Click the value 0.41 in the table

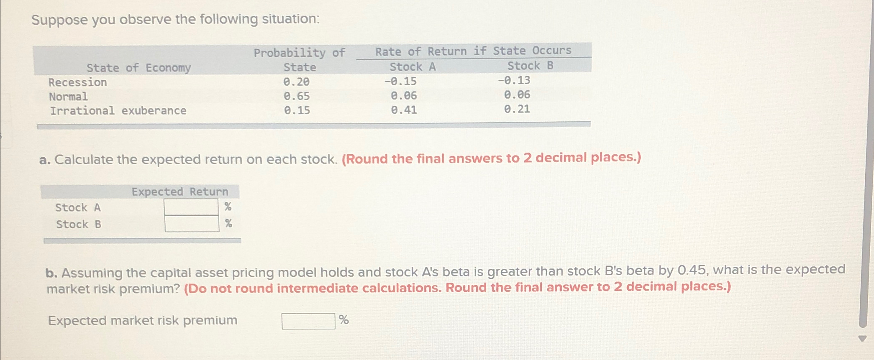tap(404, 110)
